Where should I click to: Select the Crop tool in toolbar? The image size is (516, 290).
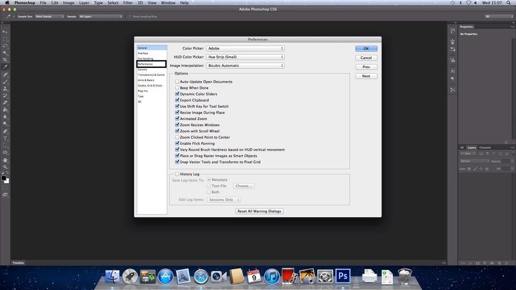coord(5,60)
